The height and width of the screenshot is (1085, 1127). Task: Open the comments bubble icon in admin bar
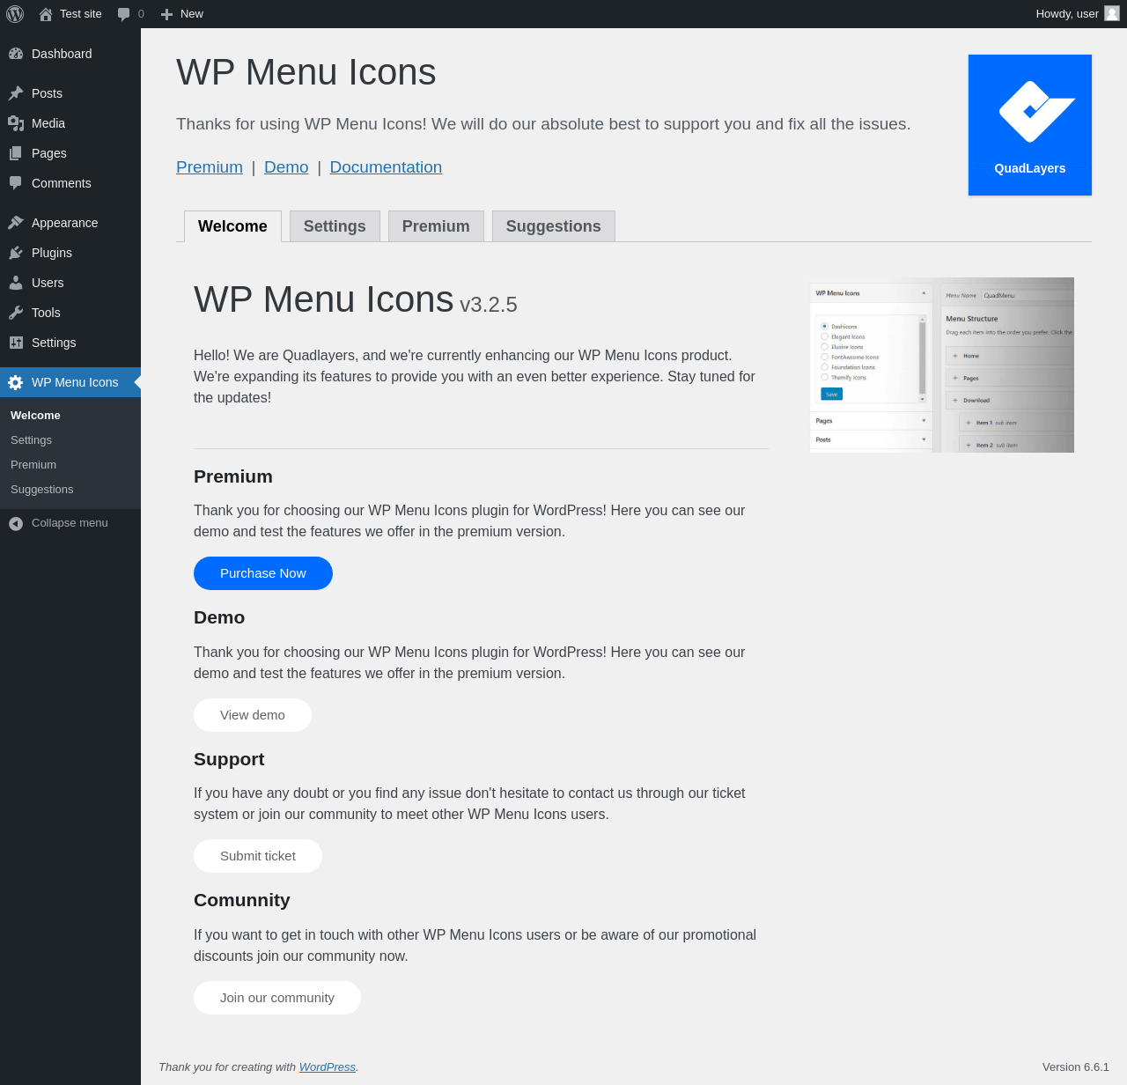124,14
